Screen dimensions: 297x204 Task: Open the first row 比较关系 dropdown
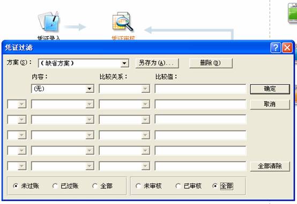(x=145, y=89)
